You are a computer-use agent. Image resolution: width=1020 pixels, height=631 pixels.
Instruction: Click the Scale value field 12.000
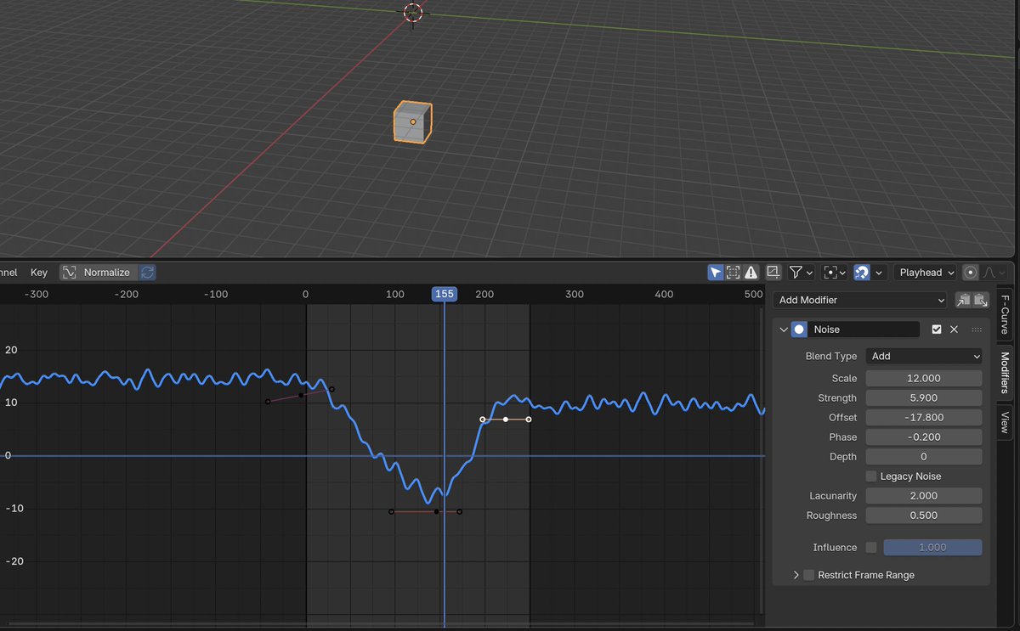click(x=924, y=379)
